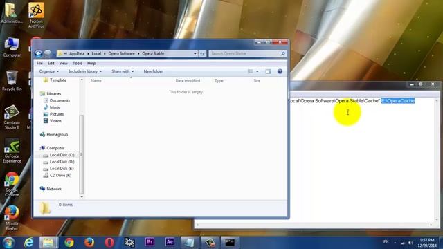This screenshot has height=249, width=443.
Task: Open the File menu
Action: click(x=39, y=63)
